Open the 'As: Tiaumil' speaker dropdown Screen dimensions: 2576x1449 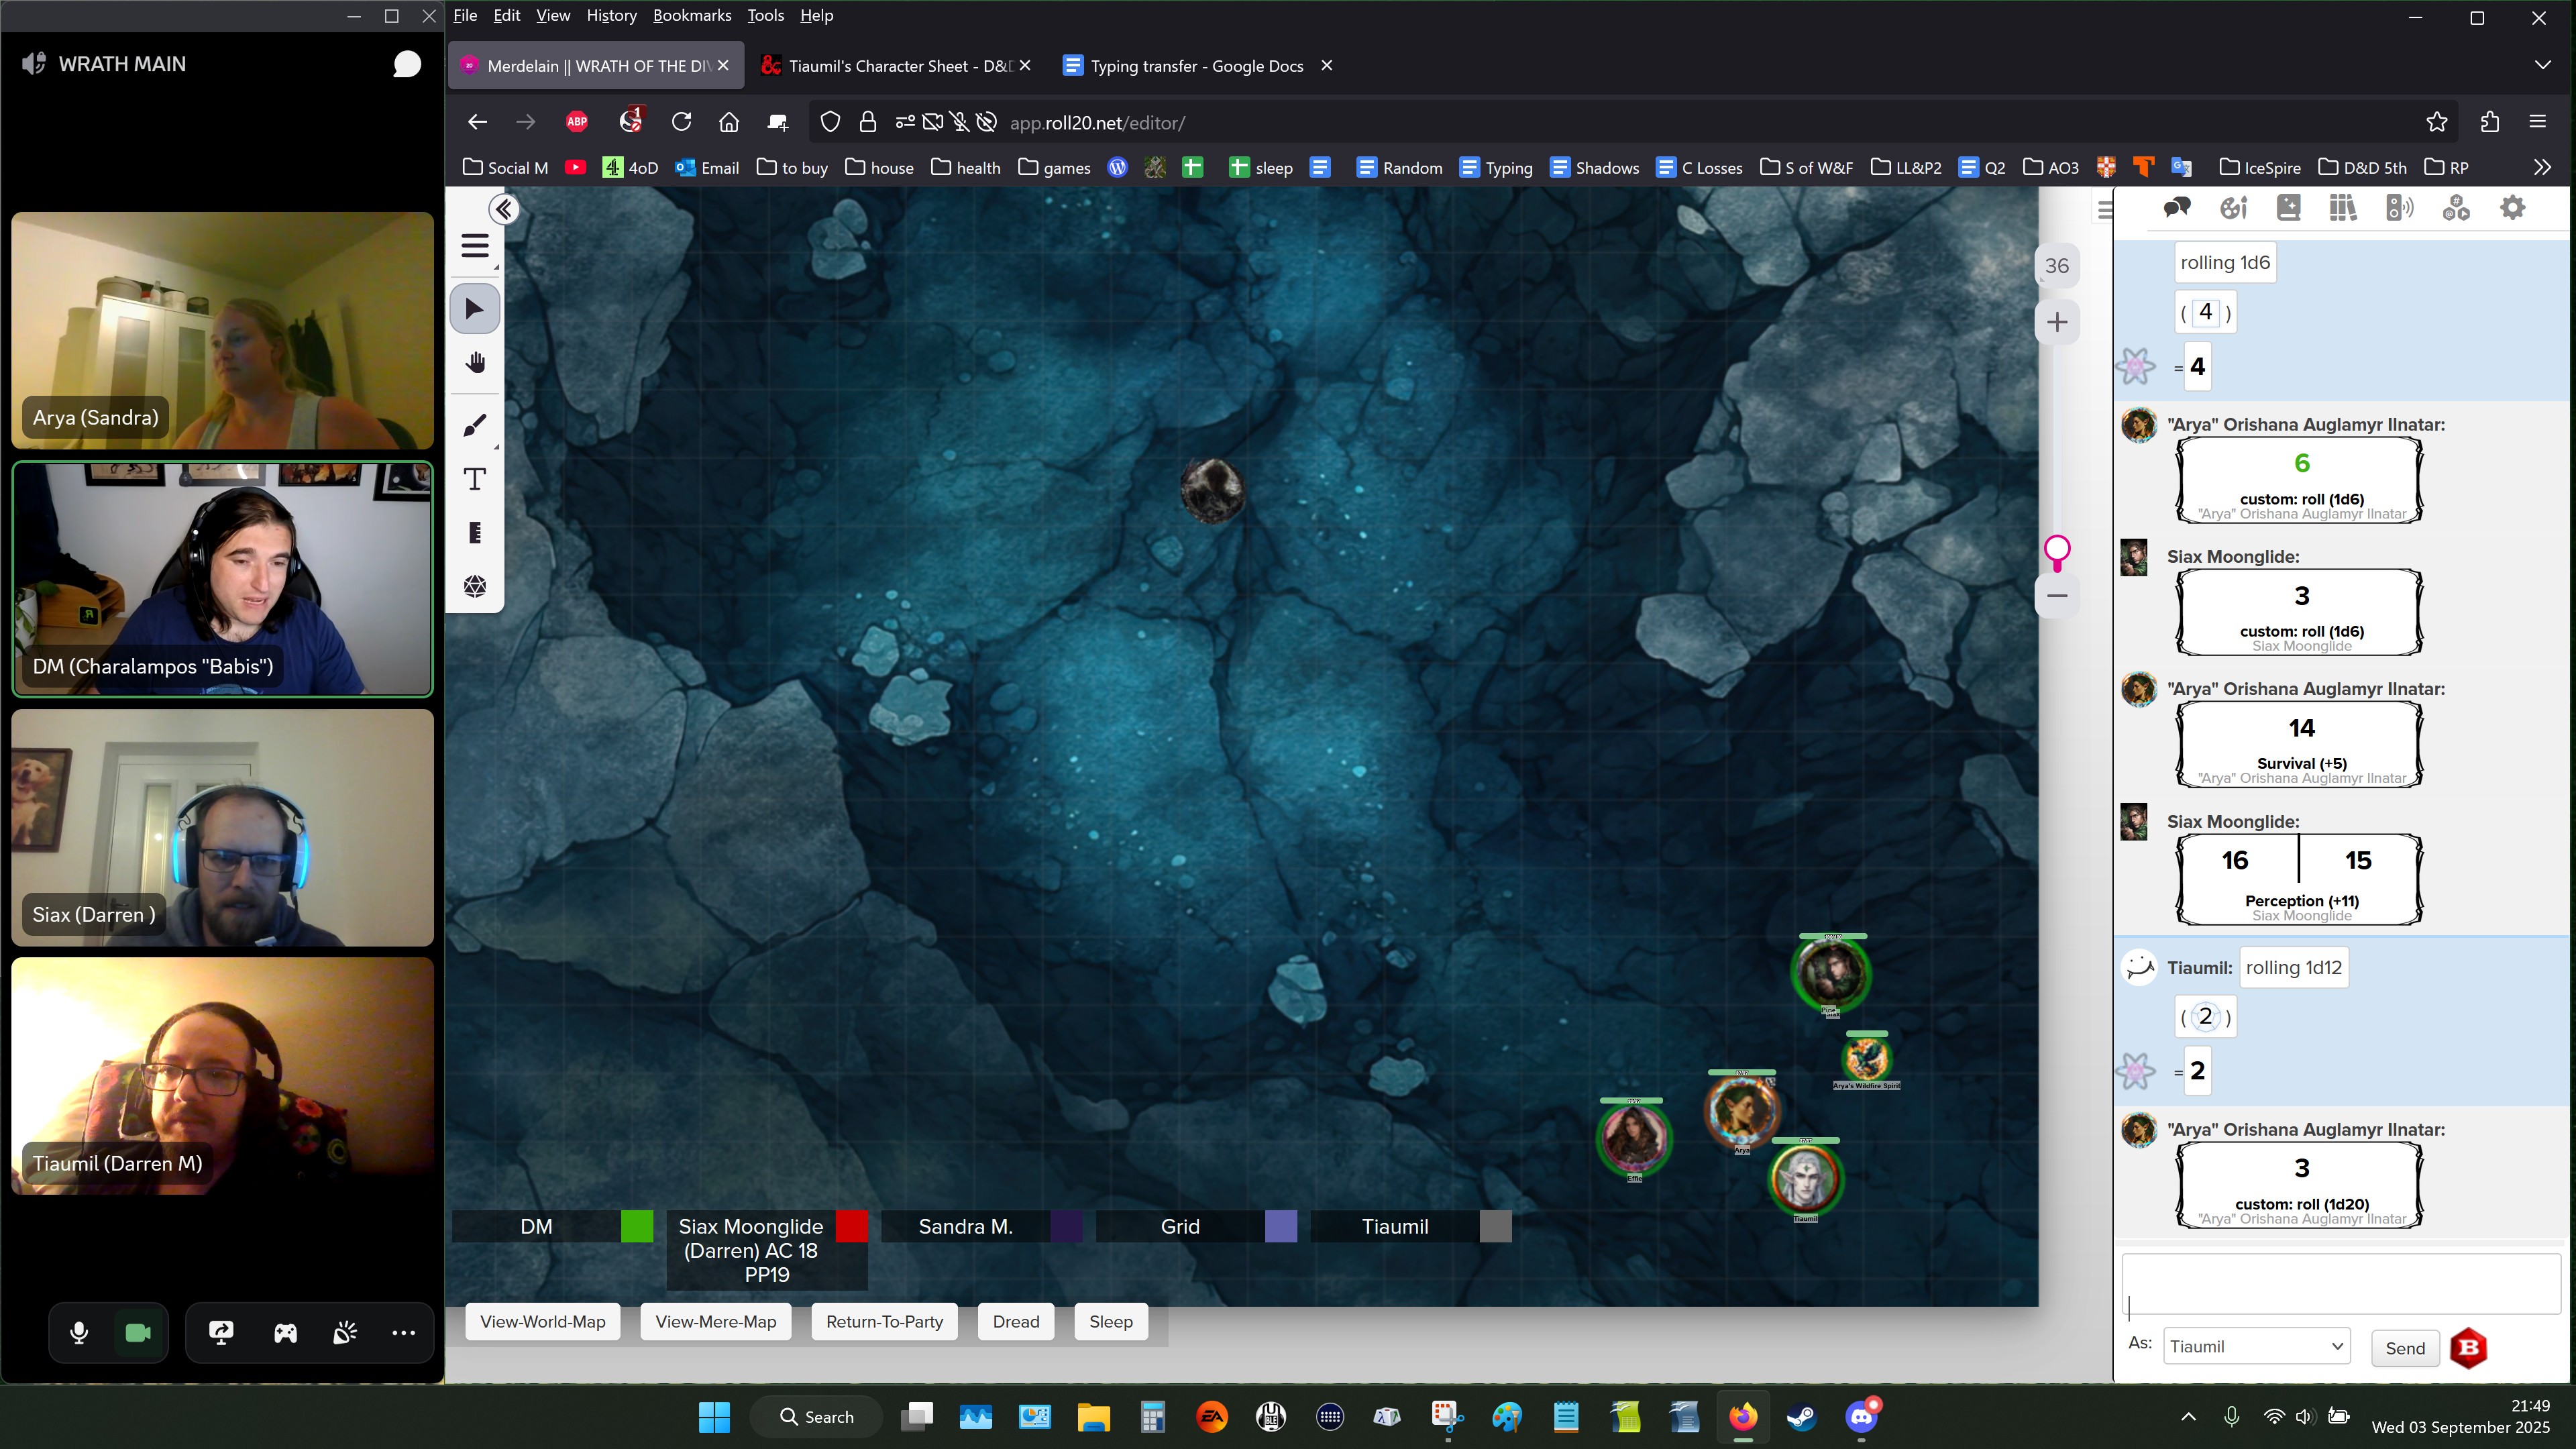[x=2256, y=1347]
